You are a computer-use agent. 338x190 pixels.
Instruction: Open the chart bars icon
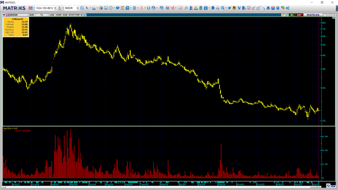pos(94,8)
